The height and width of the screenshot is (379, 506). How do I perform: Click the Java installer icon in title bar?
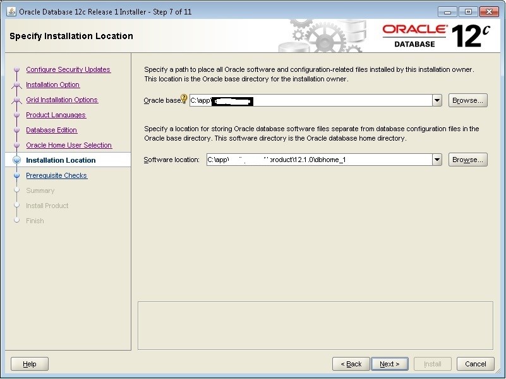(11, 11)
